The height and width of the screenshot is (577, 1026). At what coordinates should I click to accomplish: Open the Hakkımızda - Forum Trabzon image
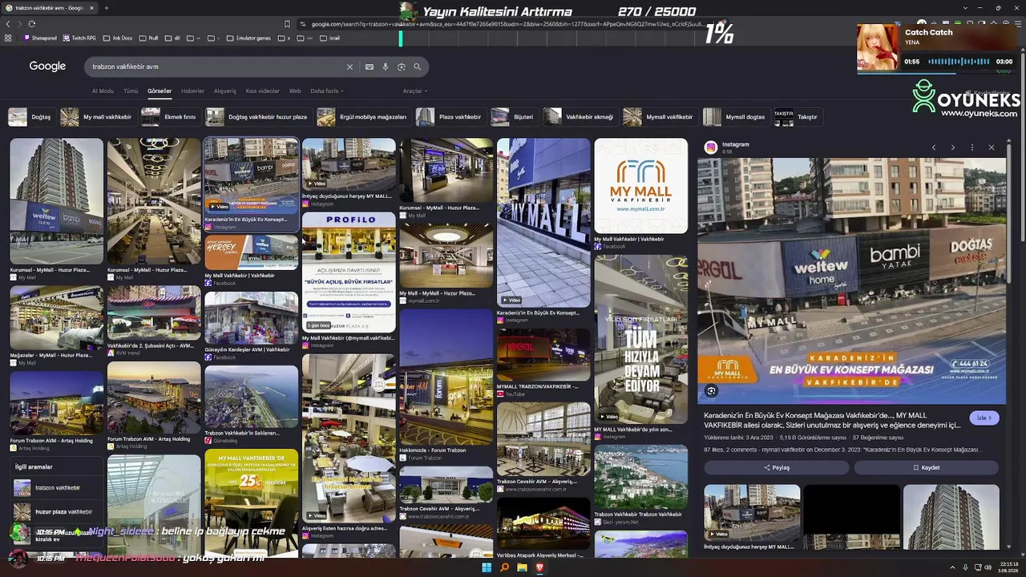pyautogui.click(x=446, y=377)
